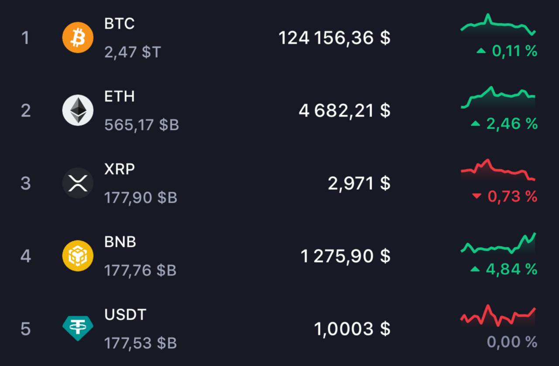Click the green up arrow beside 0,11 %
The image size is (559, 366).
pos(481,51)
